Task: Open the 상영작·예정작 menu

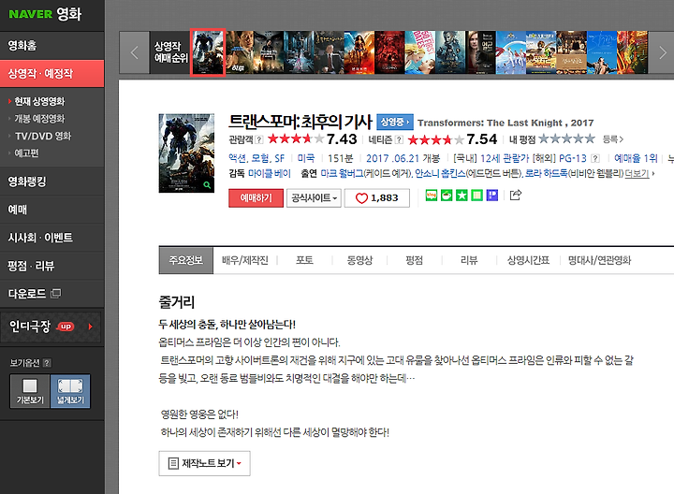Action: pos(52,74)
